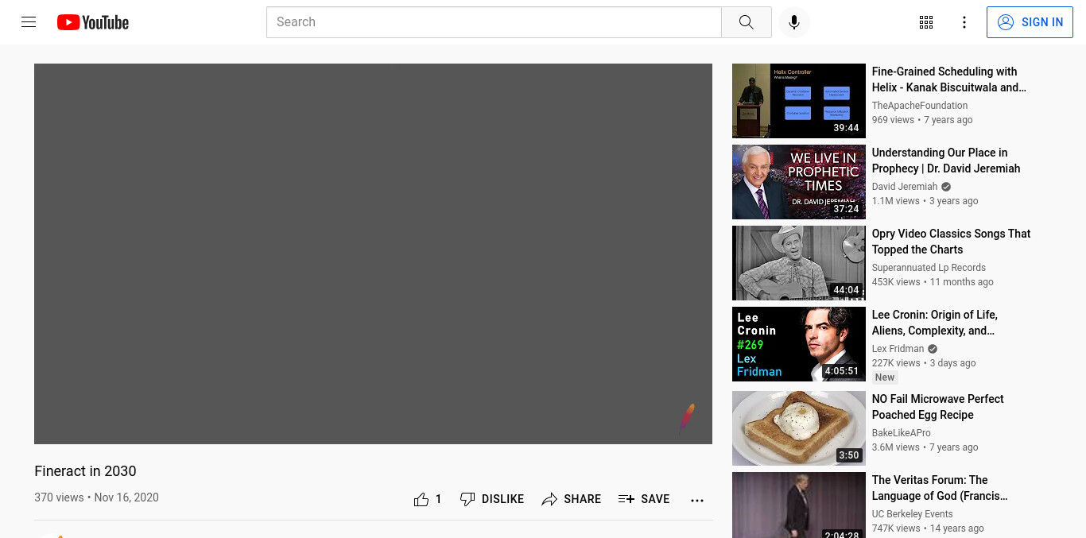Open Fine-Grained Scheduling with Helix thumbnail
The width and height of the screenshot is (1086, 538).
tap(798, 101)
